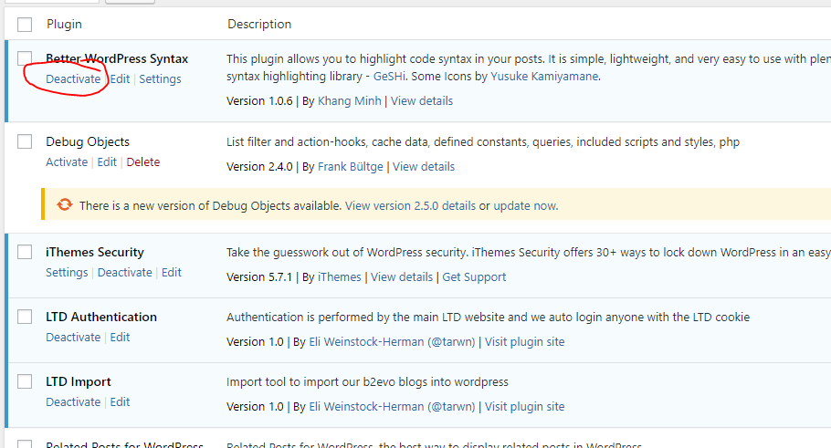Open Eli Weinstock-Herman link for LTD Import
This screenshot has height=448, width=831.
[392, 407]
